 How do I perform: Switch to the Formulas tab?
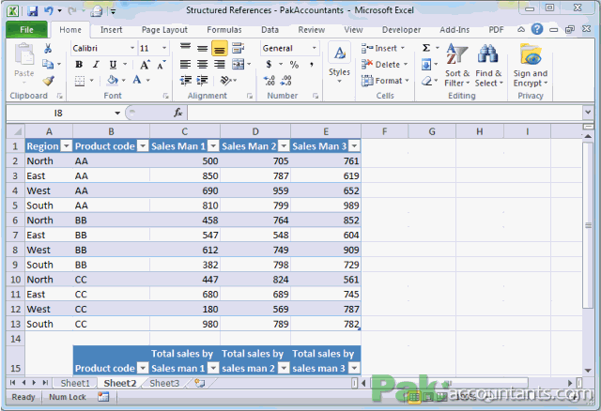[x=224, y=29]
